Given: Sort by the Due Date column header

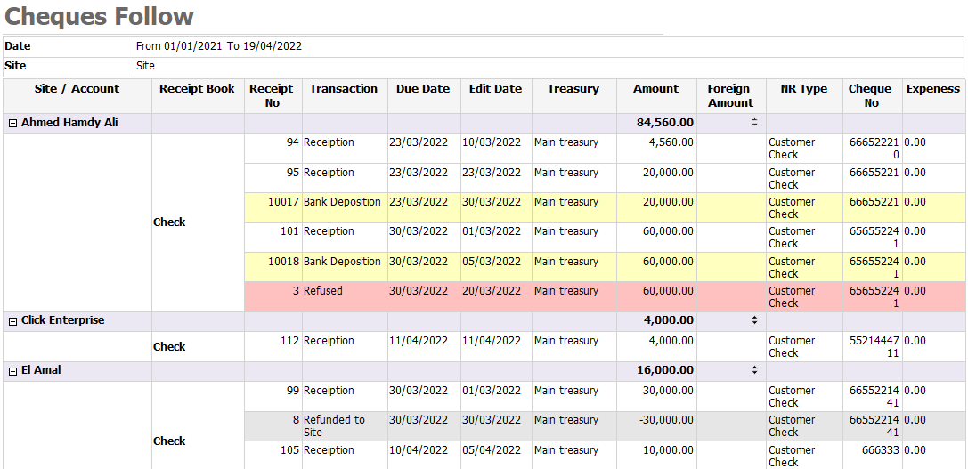Looking at the screenshot, I should 423,89.
